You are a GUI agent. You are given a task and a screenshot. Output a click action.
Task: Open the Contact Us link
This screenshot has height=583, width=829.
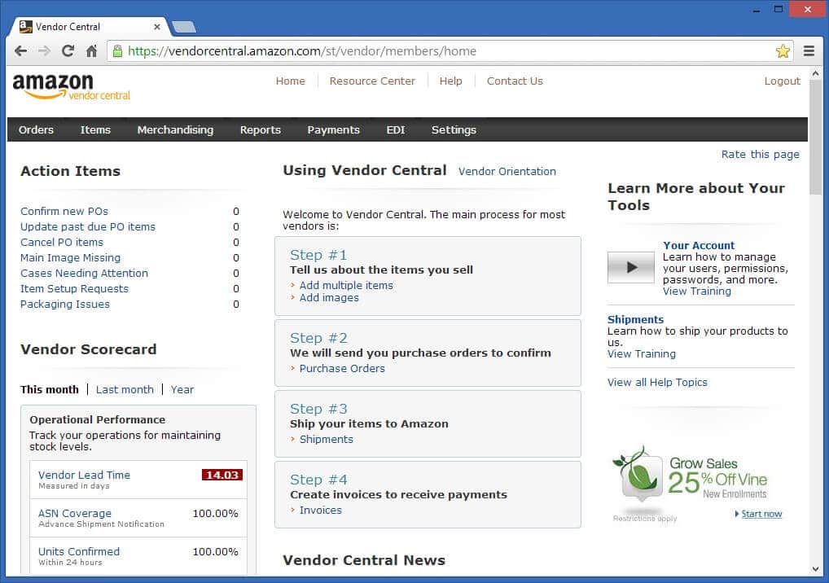515,81
